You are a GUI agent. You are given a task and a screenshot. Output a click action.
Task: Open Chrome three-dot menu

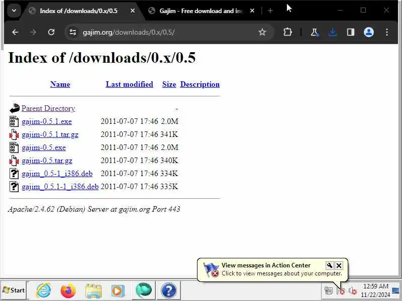(x=387, y=32)
